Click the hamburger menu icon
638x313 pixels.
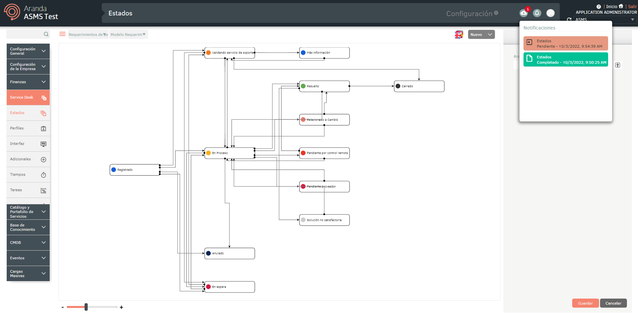coord(62,34)
